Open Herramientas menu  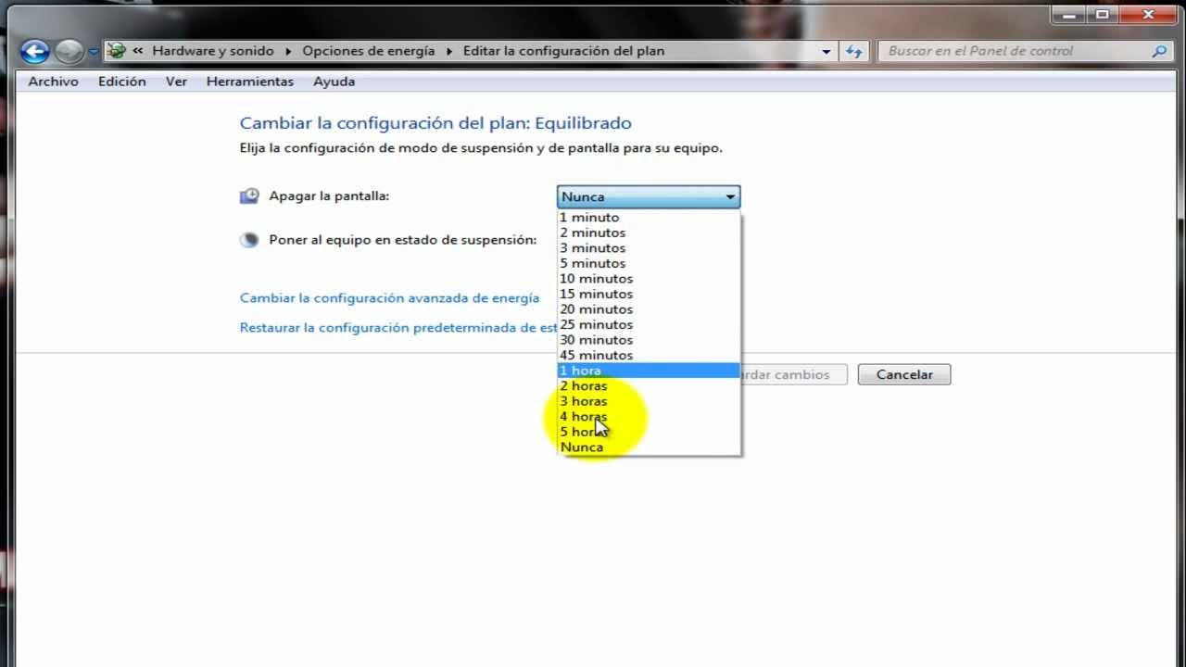(250, 82)
